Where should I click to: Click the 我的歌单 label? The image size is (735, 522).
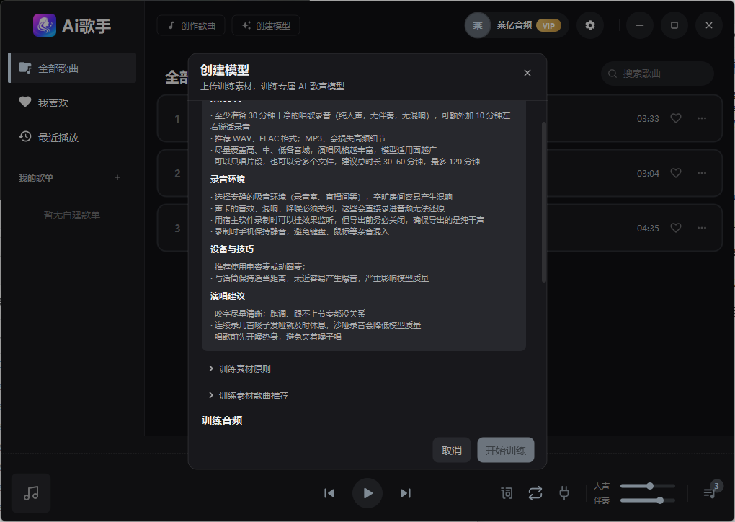click(x=35, y=178)
